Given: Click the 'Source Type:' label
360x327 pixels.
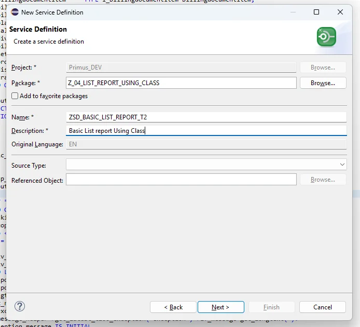Looking at the screenshot, I should 29,166.
